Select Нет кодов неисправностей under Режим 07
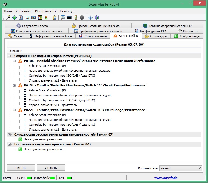This screenshot has width=208, height=183. point(43,139)
